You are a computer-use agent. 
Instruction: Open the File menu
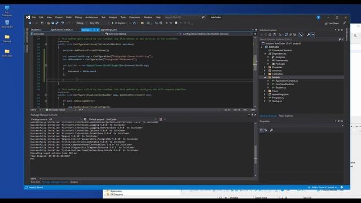(34, 17)
